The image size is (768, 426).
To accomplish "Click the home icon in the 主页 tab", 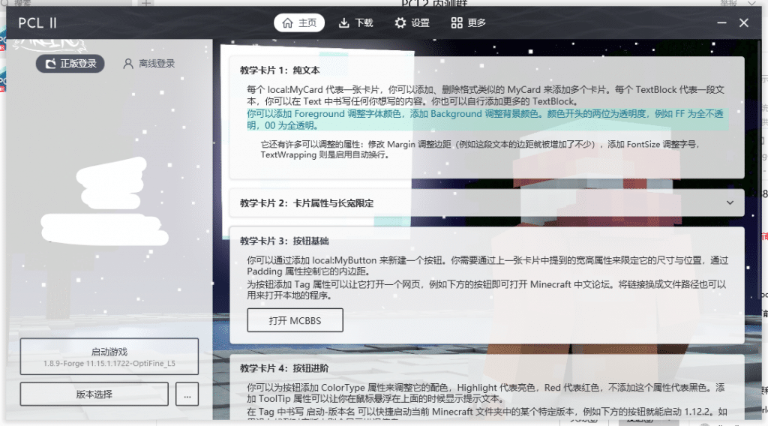I will click(x=287, y=23).
